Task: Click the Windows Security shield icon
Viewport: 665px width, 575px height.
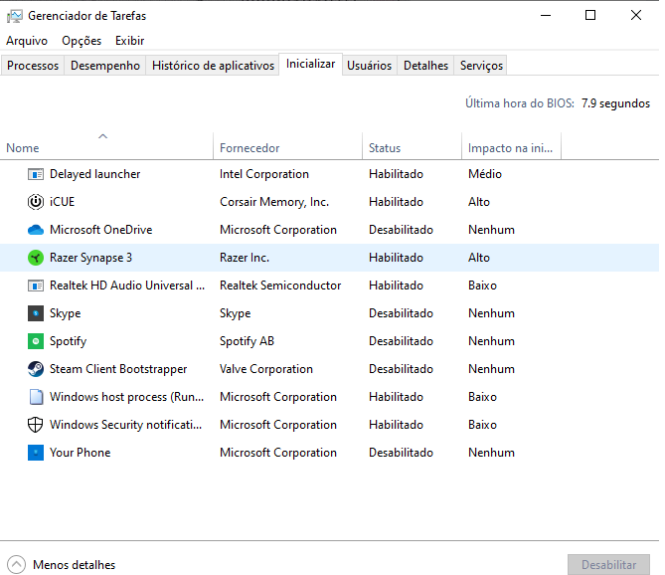Action: [36, 425]
